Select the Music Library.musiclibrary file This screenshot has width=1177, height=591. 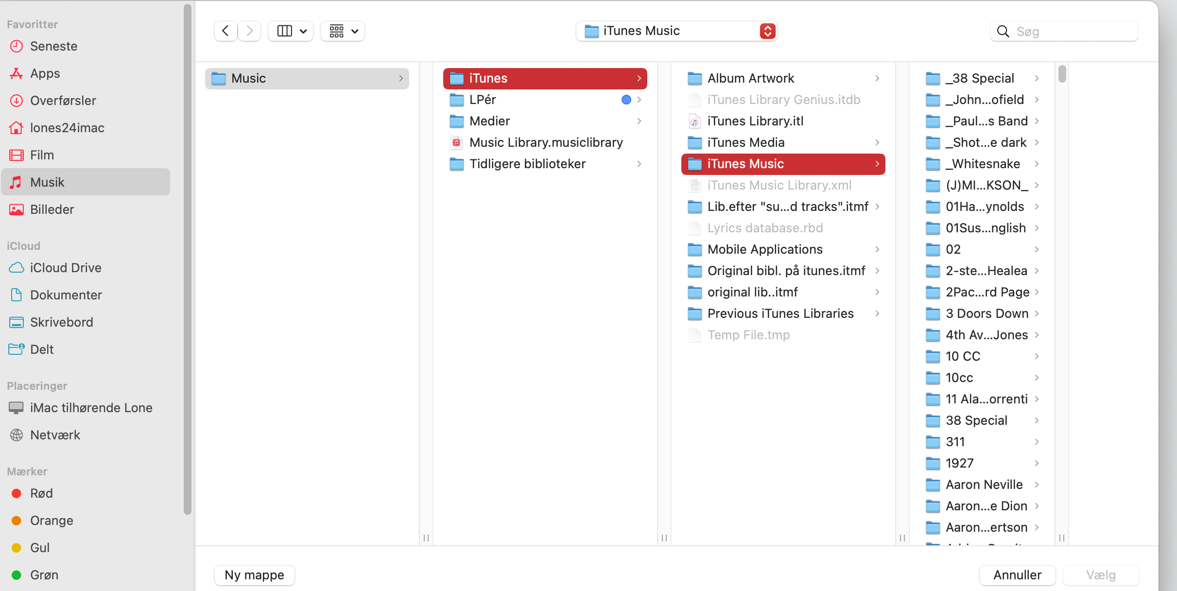(x=545, y=142)
